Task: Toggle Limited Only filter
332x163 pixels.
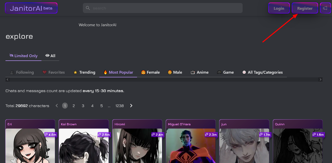Action: [x=23, y=56]
